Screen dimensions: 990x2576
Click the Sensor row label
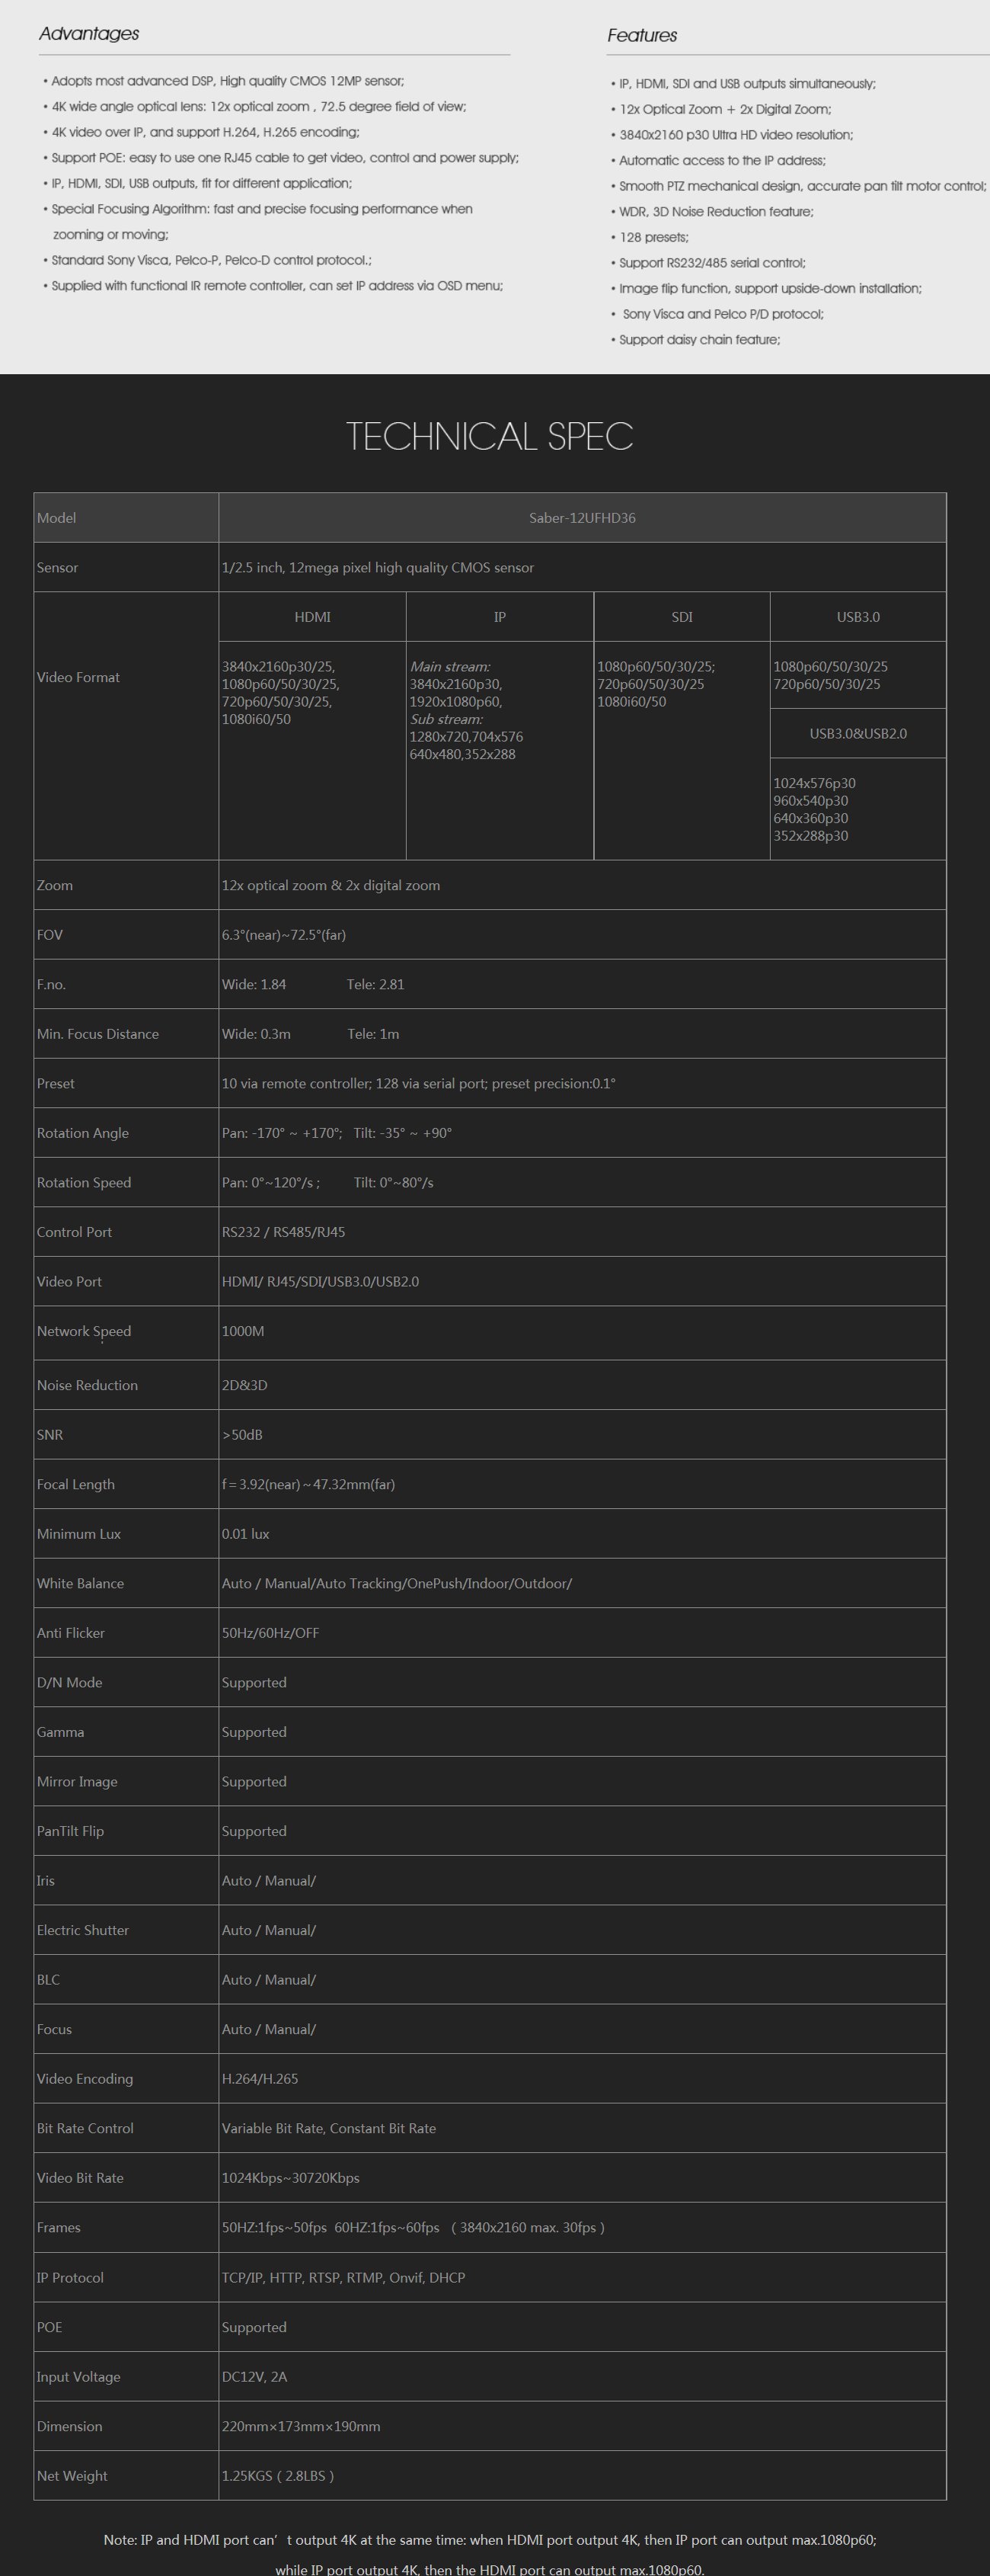[x=58, y=568]
